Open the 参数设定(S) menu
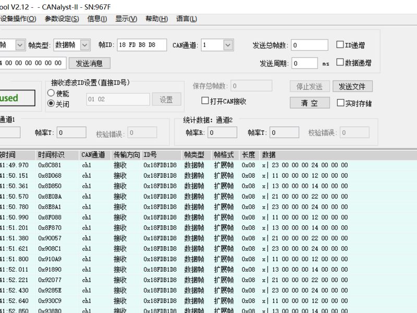This screenshot has height=313, width=417. [x=62, y=19]
